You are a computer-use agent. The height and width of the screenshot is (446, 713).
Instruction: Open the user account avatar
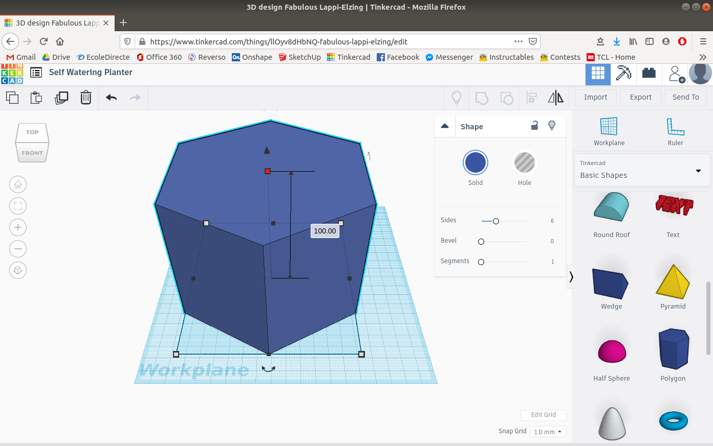(700, 74)
